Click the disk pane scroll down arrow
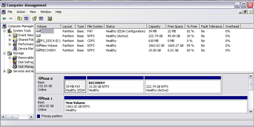This screenshot has width=254, height=127. [251, 111]
